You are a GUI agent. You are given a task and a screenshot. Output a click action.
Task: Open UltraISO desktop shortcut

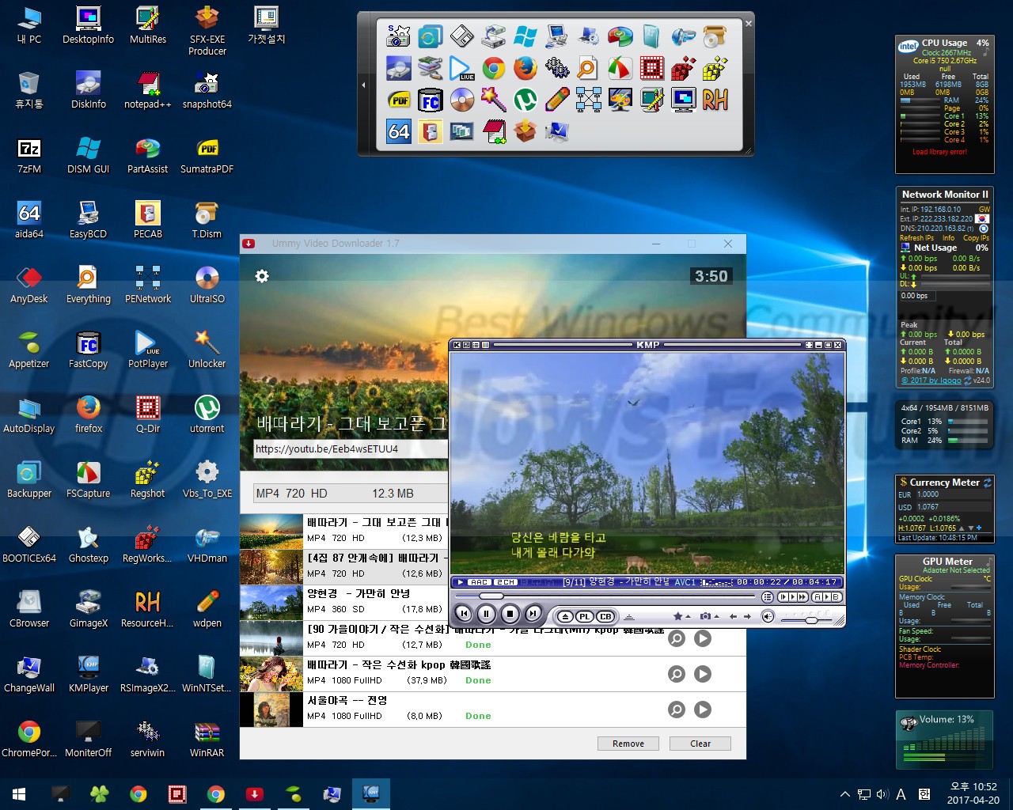click(207, 284)
